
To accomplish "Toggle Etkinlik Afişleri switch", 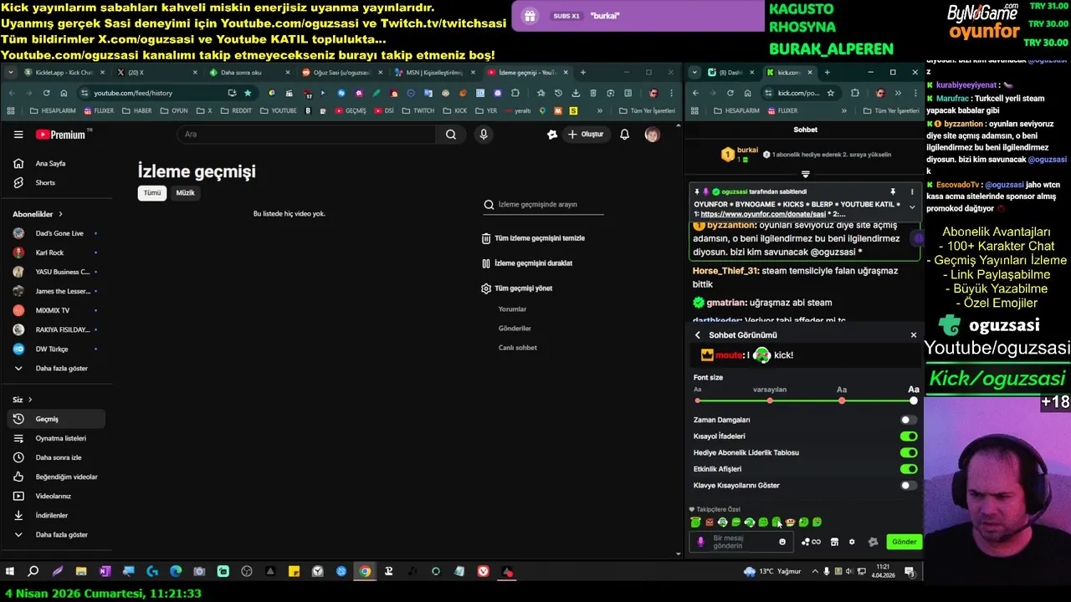I will click(x=908, y=469).
